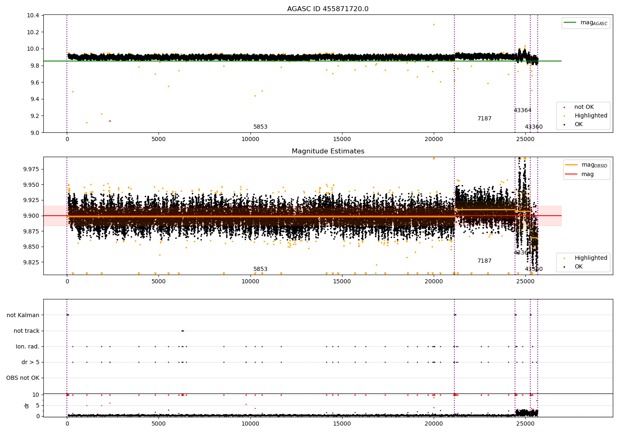This screenshot has height=433, width=619.
Task: Click 'OK' legend entry in the top plot
Action: [x=579, y=125]
